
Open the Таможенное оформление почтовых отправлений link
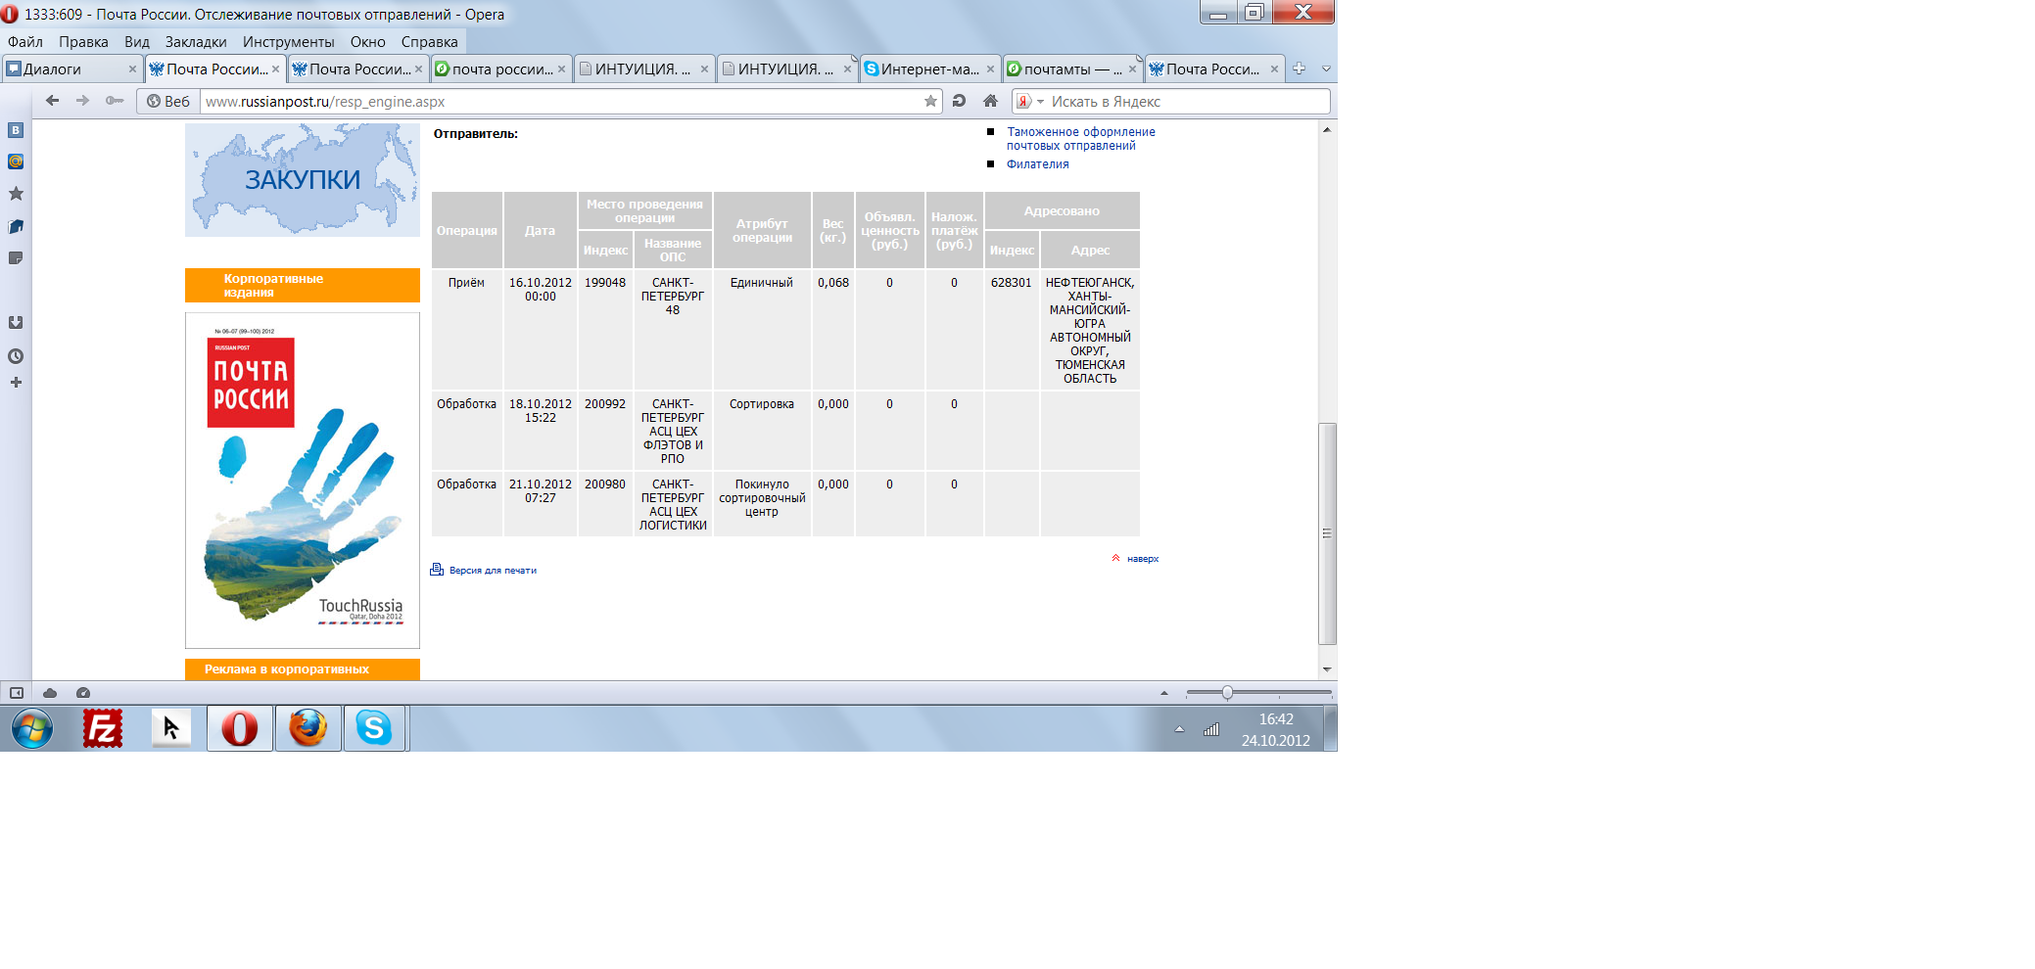coord(1081,139)
